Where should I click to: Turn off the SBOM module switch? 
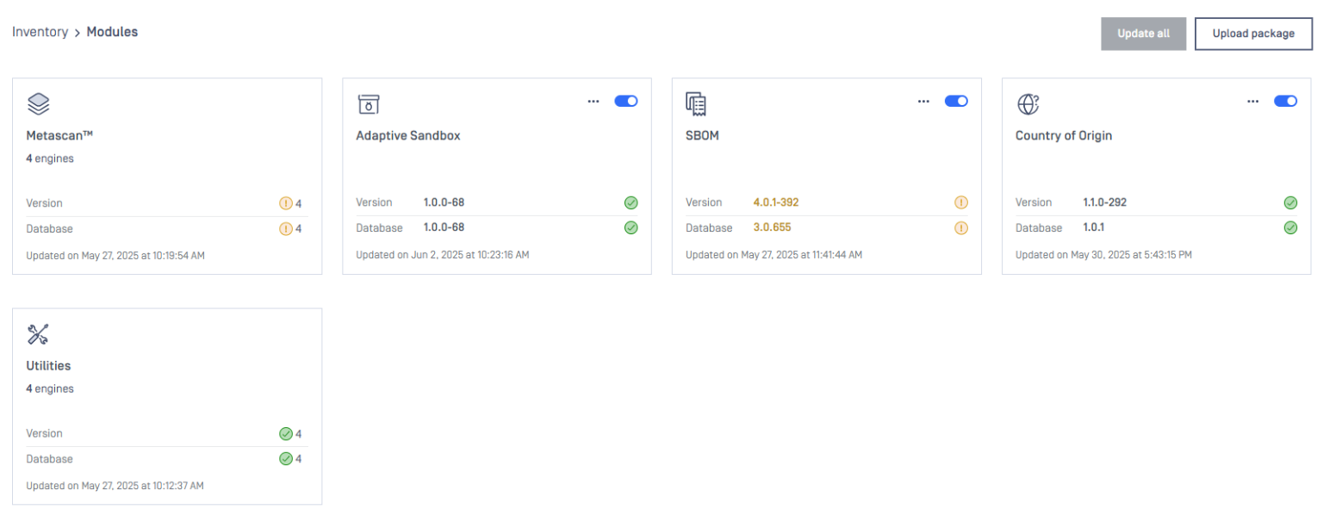[956, 101]
